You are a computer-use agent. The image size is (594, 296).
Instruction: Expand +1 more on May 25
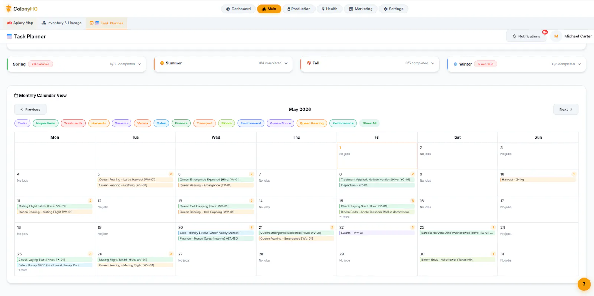point(22,270)
